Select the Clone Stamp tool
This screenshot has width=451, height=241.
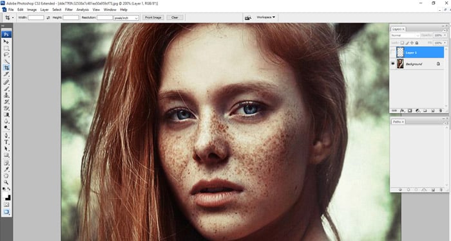(6, 95)
